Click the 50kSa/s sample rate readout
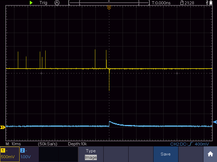 coord(47,144)
